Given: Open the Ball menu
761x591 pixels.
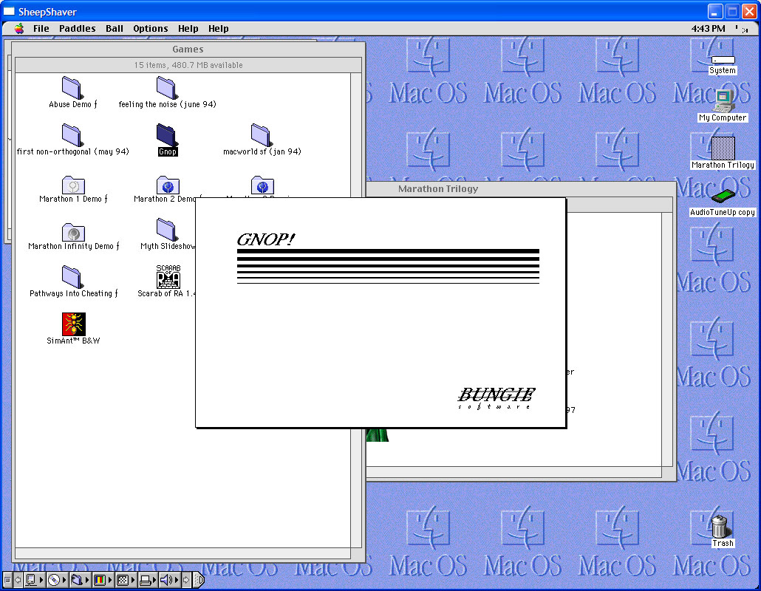Looking at the screenshot, I should (115, 29).
